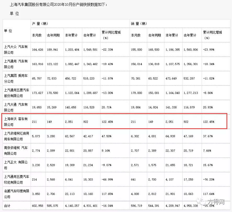The image size is (232, 212).
Task: Select the 产量（辆） group header
Action: coord(40,24)
